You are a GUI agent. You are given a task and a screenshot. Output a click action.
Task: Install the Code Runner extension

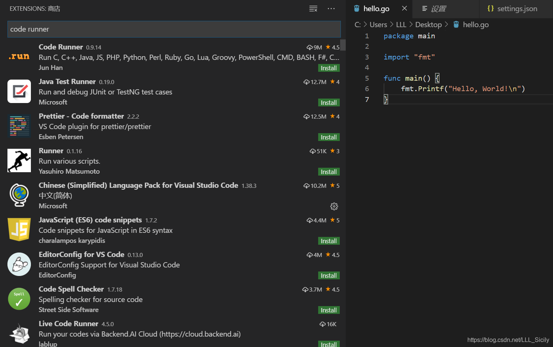tap(329, 68)
